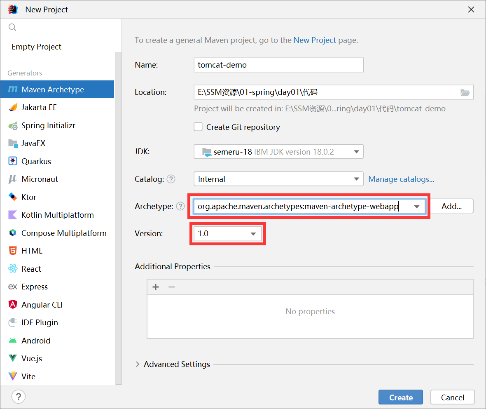Click the Compose Multiplatform hexagon icon

[13, 233]
